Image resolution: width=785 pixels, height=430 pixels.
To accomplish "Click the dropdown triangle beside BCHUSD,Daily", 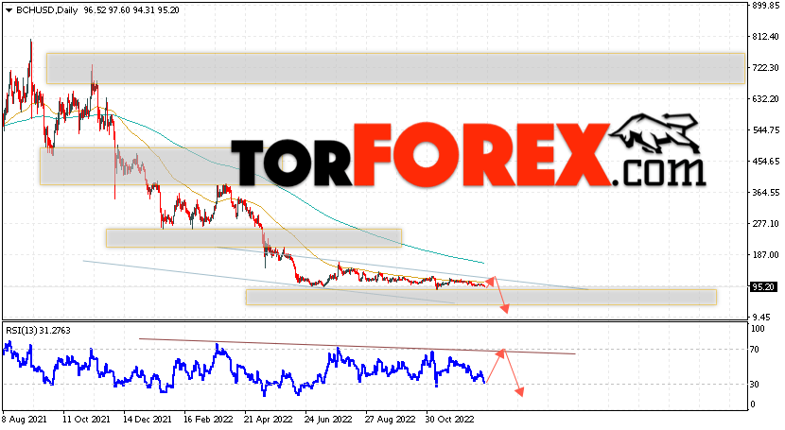I will click(9, 10).
